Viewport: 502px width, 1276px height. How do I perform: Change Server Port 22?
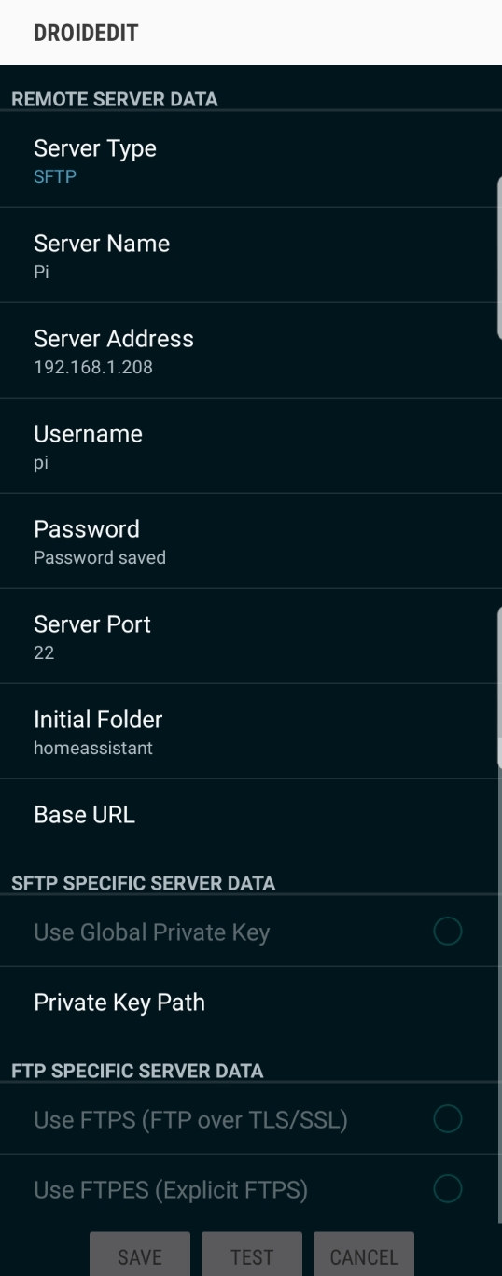tap(251, 636)
